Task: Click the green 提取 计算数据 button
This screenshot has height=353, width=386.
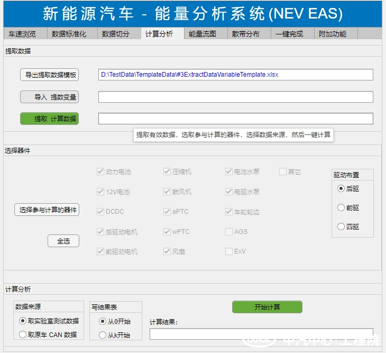Action: (x=49, y=119)
